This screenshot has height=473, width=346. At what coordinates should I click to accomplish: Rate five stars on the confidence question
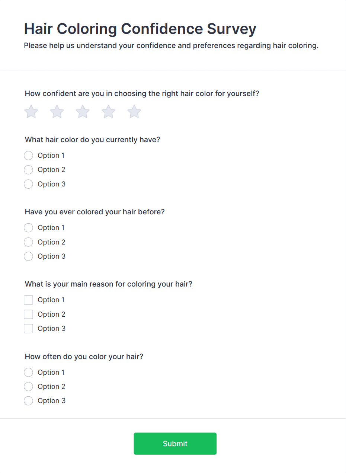pyautogui.click(x=134, y=112)
